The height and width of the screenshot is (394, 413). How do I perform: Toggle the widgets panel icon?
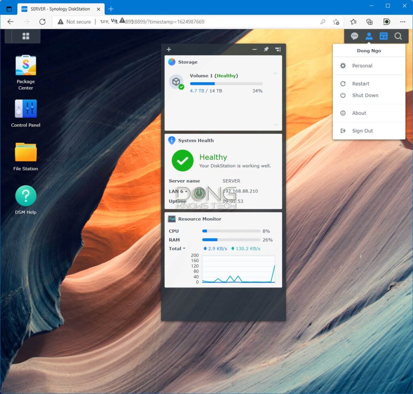(383, 36)
